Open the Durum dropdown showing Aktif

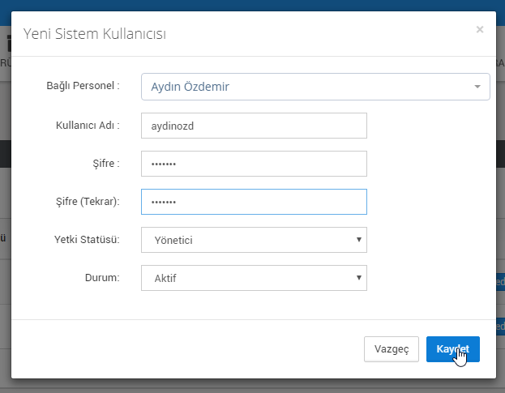(x=254, y=278)
